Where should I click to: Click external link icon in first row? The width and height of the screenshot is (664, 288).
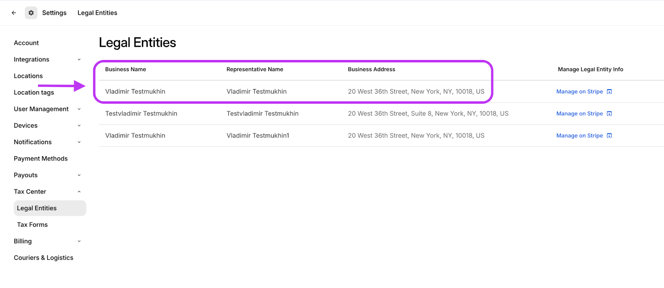click(x=609, y=92)
